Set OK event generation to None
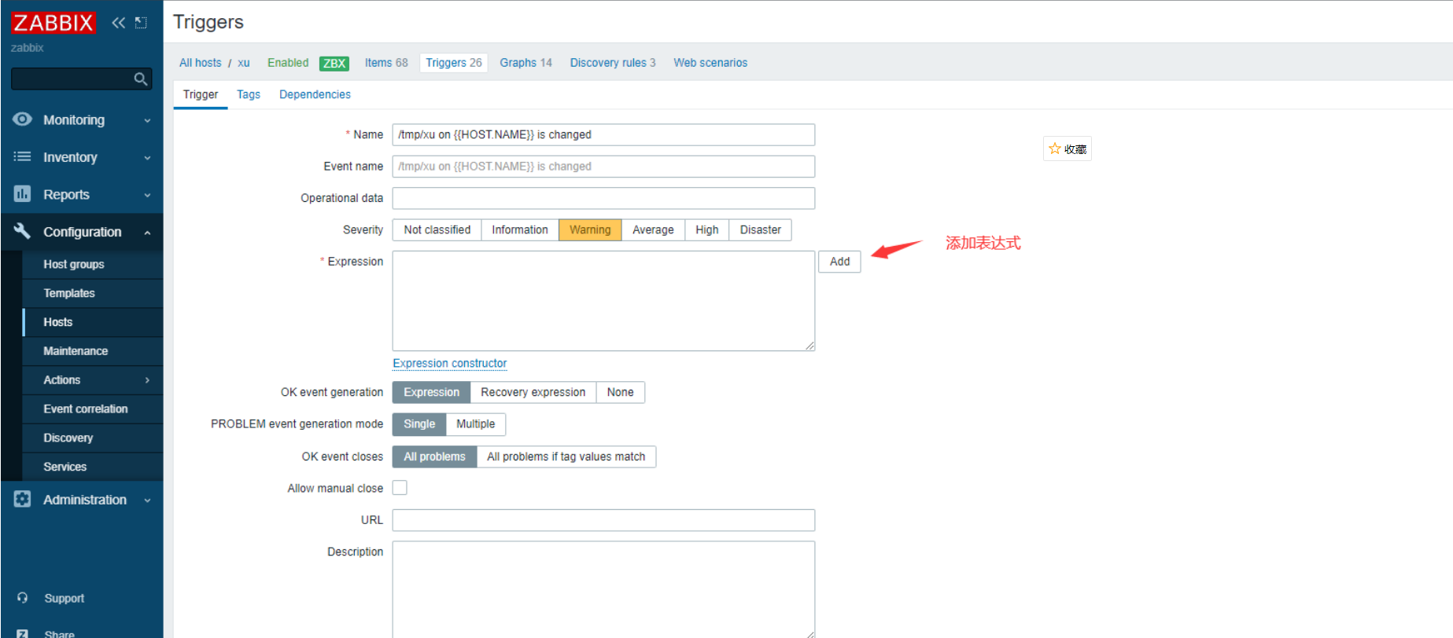 click(x=620, y=392)
